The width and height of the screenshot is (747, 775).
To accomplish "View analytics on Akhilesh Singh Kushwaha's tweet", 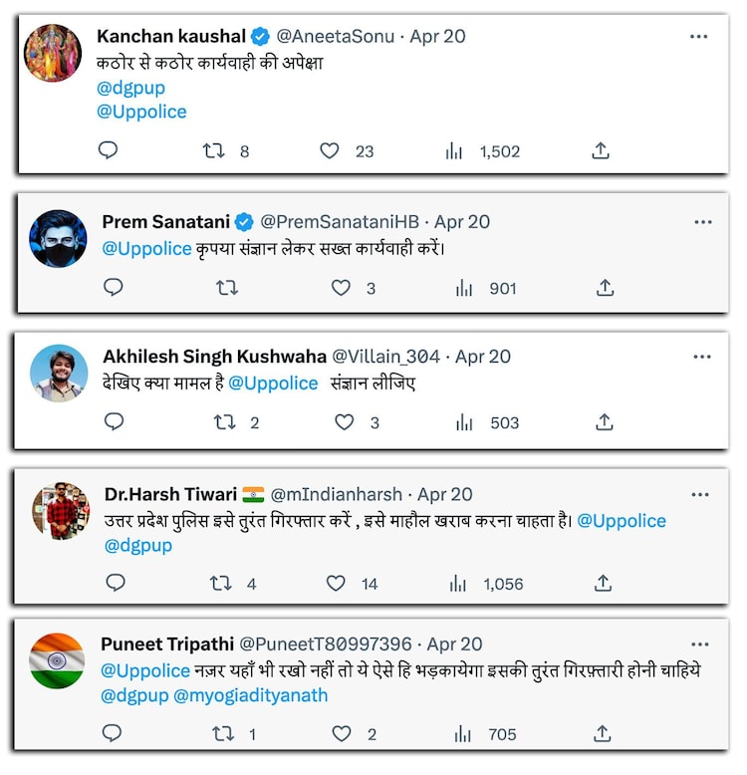I will coord(465,422).
